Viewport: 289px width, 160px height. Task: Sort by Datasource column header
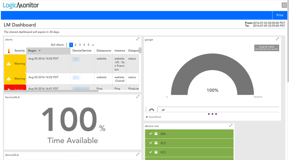pyautogui.click(x=104, y=51)
